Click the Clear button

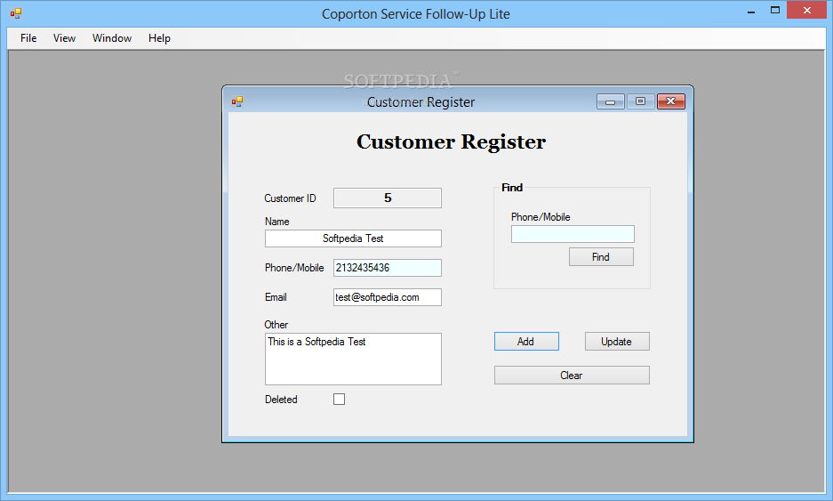click(572, 375)
